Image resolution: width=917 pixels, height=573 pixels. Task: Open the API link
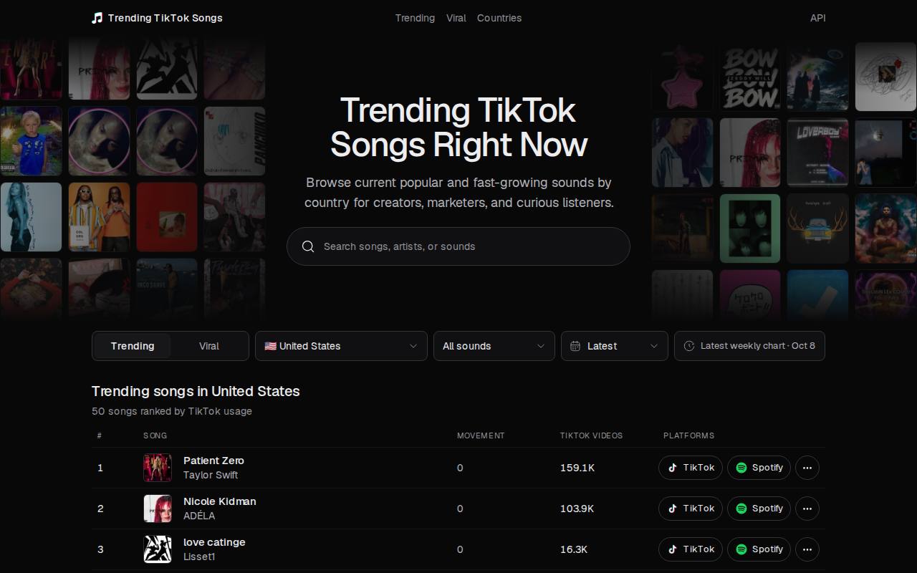coord(817,18)
